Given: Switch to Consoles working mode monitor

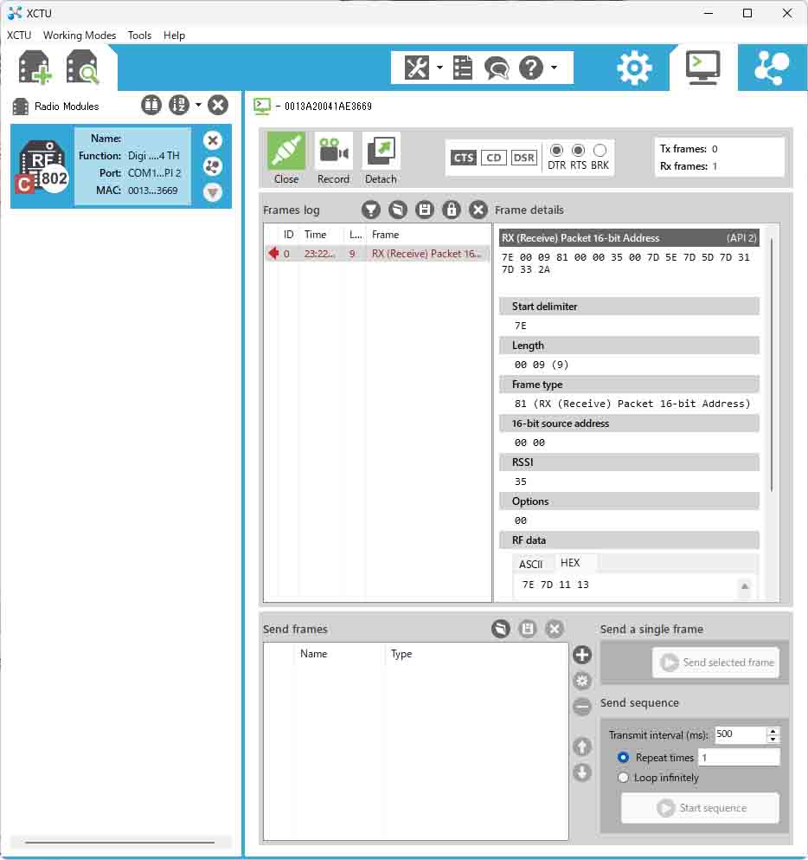Looking at the screenshot, I should coord(702,68).
